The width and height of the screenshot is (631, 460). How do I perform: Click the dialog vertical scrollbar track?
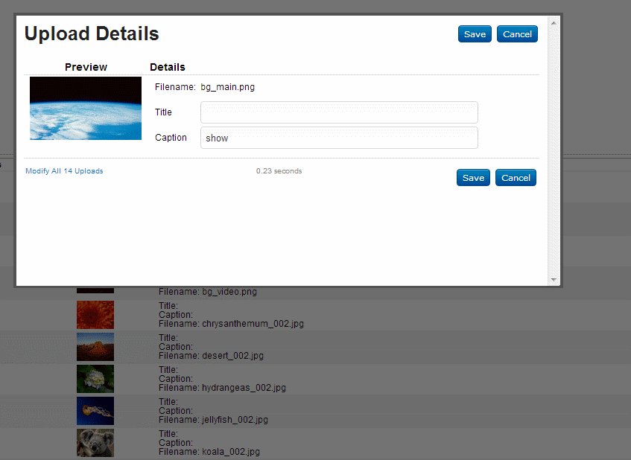click(x=554, y=149)
